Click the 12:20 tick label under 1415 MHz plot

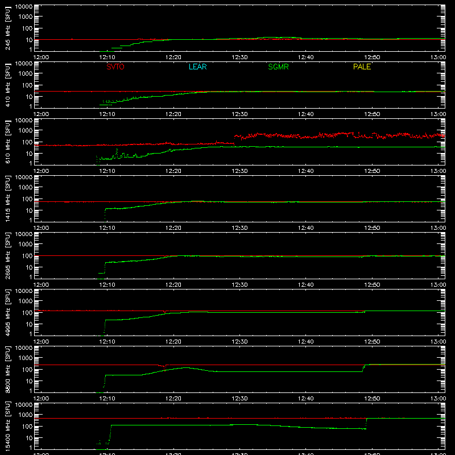[x=173, y=228]
